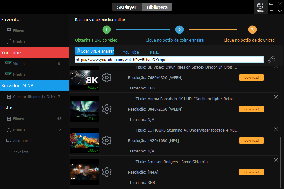Remove the Underwater footage item from list

[276, 129]
